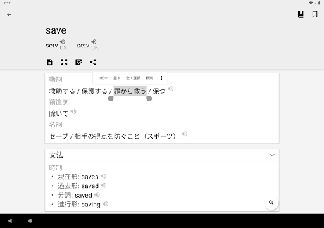Tap the highlighted text 罪から救う
The height and width of the screenshot is (228, 324).
click(130, 91)
